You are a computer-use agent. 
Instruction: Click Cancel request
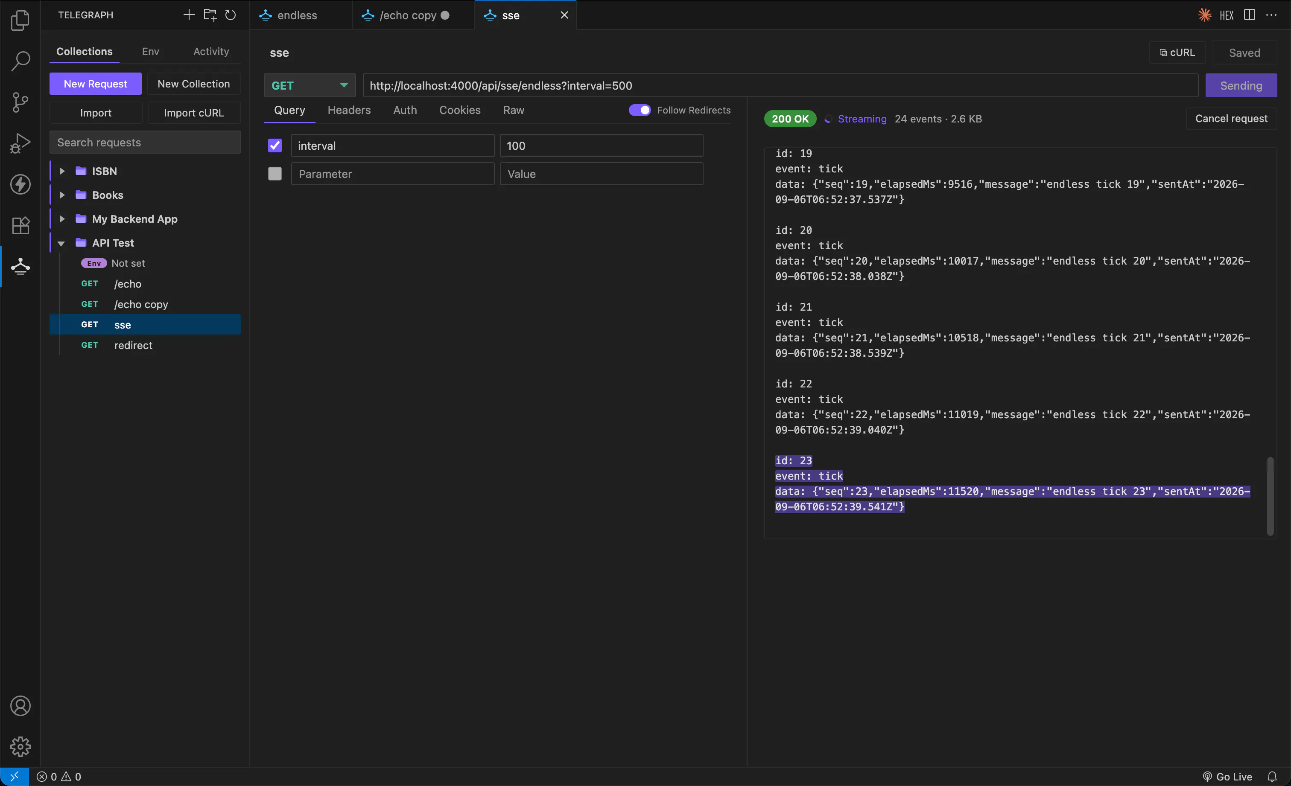[1231, 118]
